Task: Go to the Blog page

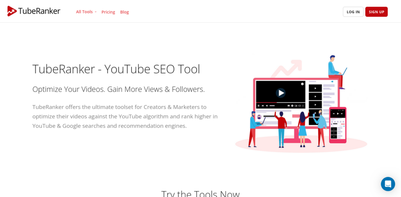Action: click(125, 12)
